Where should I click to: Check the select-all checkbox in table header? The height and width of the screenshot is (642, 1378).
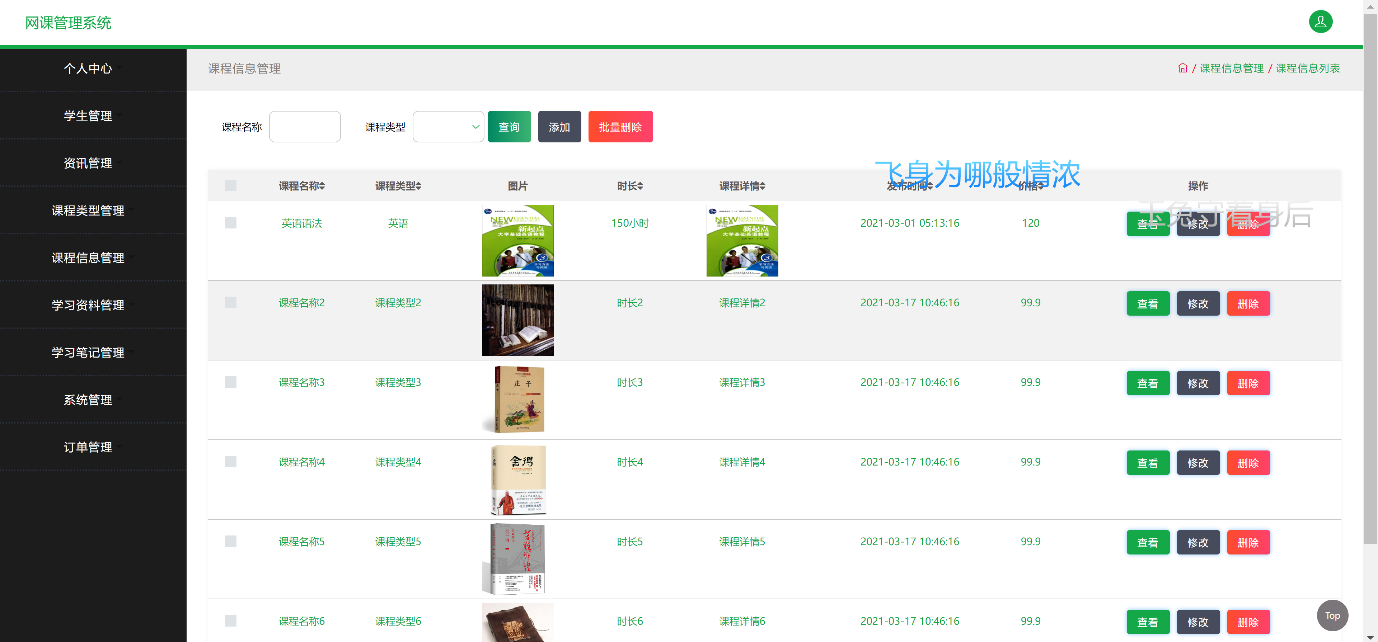point(230,185)
